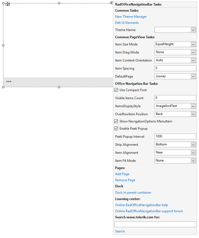Open the Theme Name dropdown
The image size is (199, 238).
[x=193, y=30]
